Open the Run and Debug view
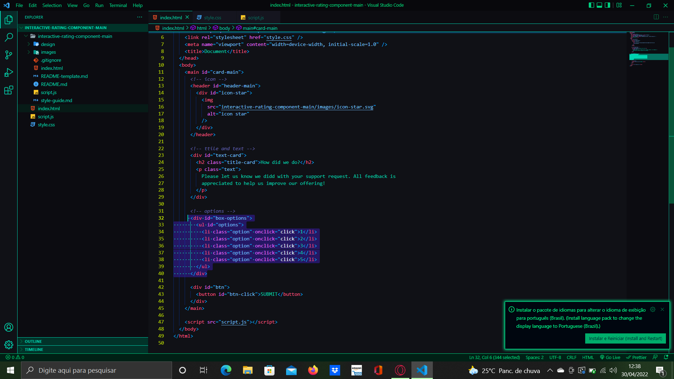 [x=9, y=73]
